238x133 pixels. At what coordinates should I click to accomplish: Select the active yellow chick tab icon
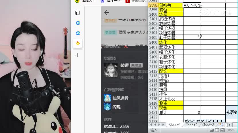78,43
